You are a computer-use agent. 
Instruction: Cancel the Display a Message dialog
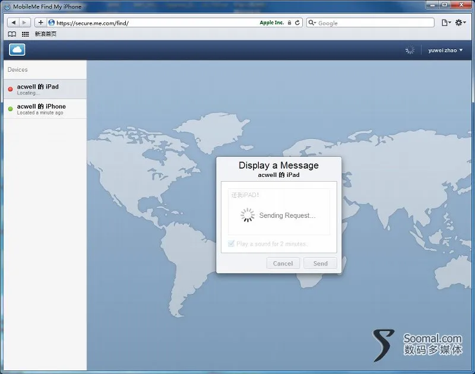[283, 263]
